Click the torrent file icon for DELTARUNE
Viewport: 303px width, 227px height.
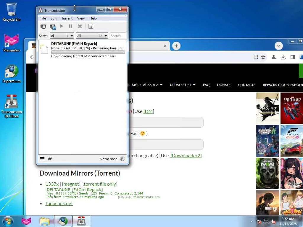44,49
